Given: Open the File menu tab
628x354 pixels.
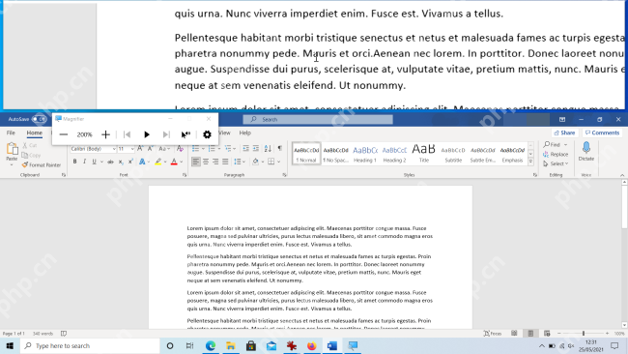Looking at the screenshot, I should (11, 133).
